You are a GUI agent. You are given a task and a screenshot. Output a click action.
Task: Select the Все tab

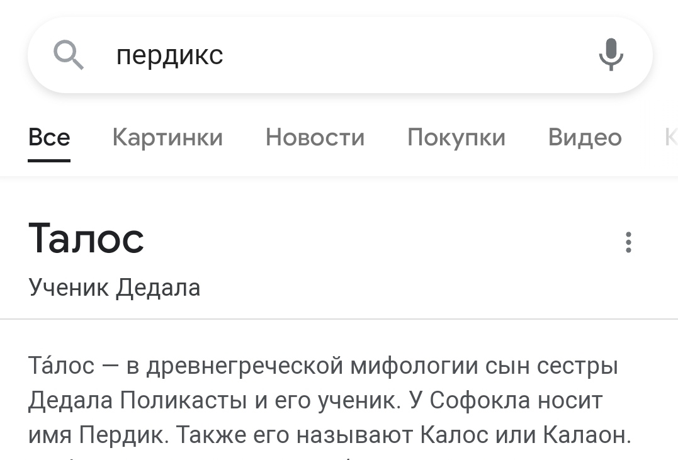[x=49, y=137]
